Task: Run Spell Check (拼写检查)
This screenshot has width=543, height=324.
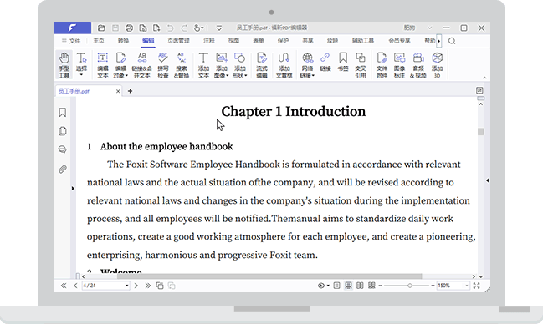Action: 163,65
